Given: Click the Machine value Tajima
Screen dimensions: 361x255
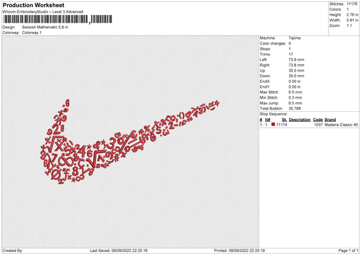Looking at the screenshot, I should click(x=295, y=37).
